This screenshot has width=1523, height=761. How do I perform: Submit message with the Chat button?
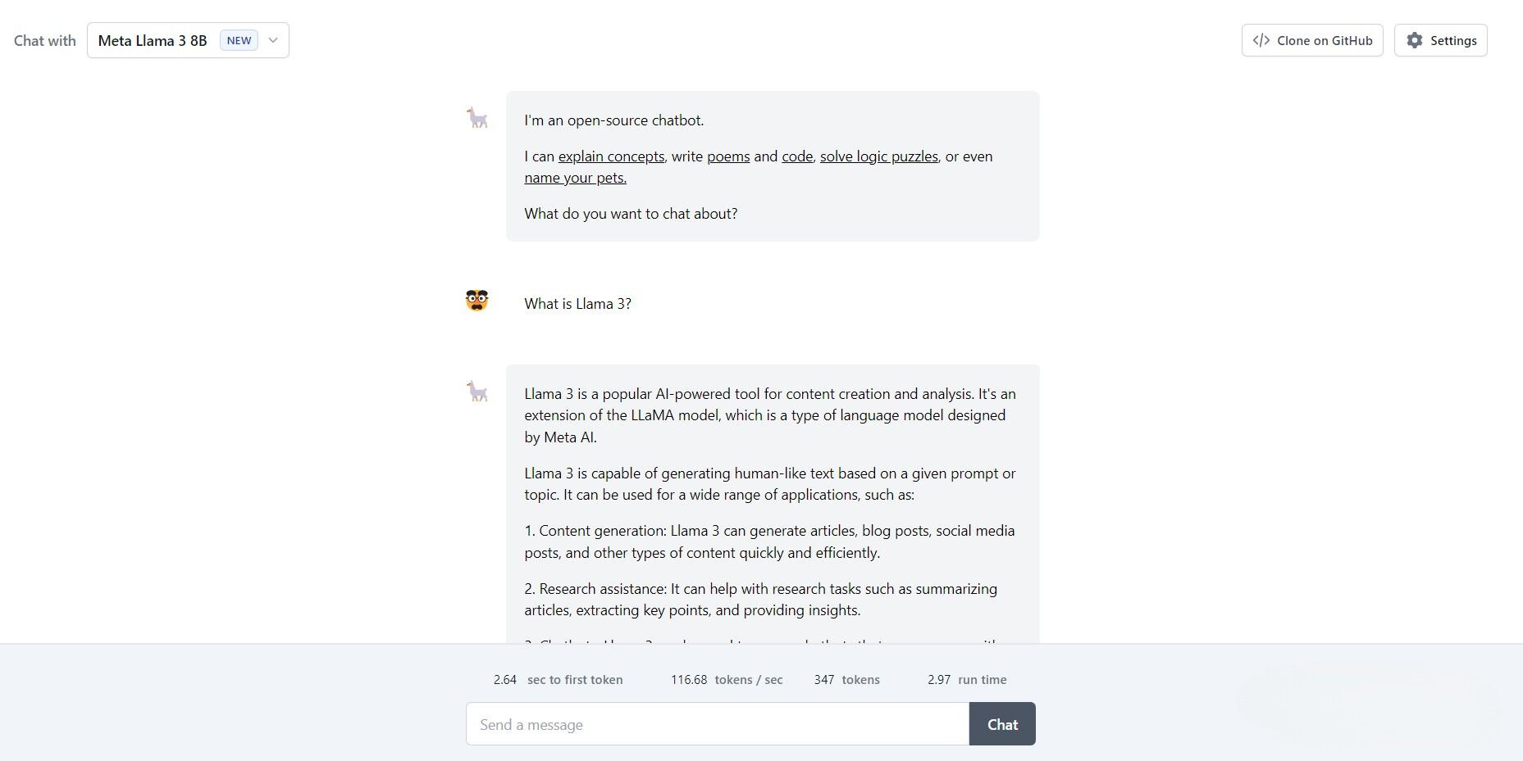(1002, 724)
